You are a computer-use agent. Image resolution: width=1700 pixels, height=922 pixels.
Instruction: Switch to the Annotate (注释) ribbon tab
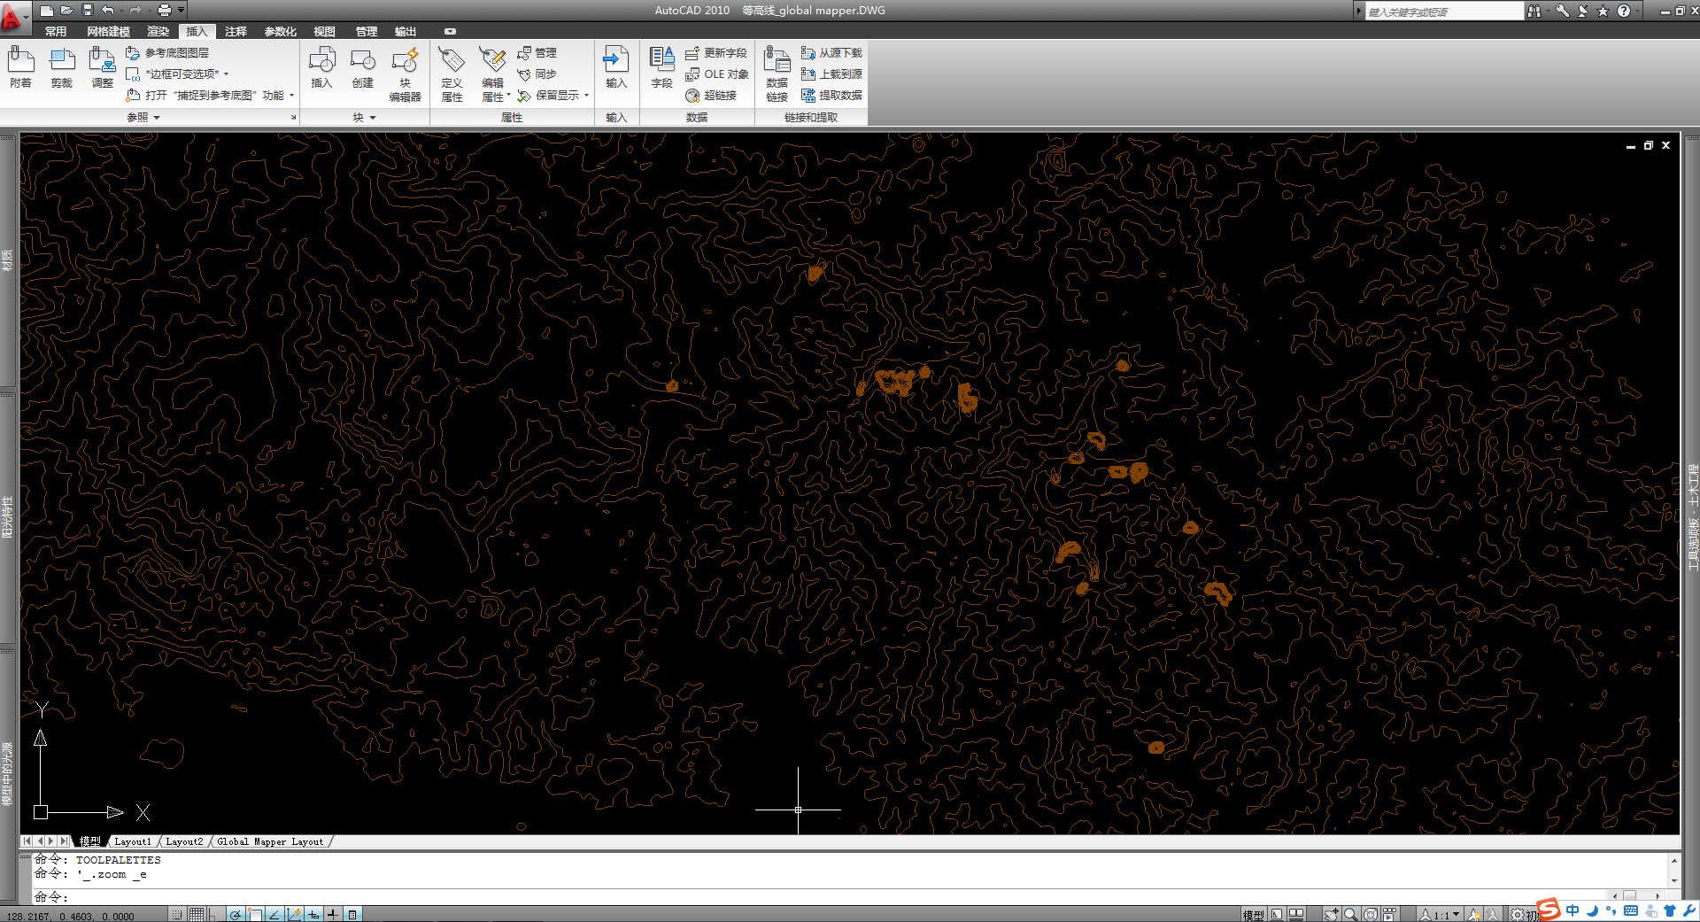click(x=236, y=32)
